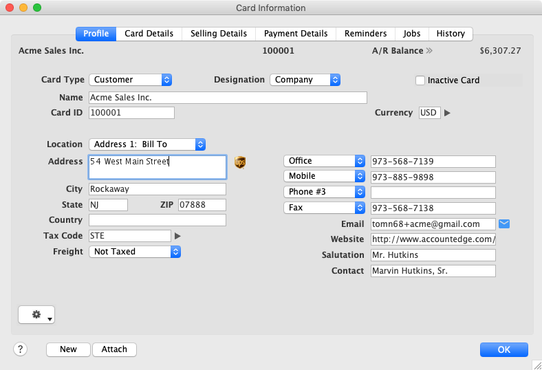Click the OK button
This screenshot has height=370, width=542.
pos(503,349)
